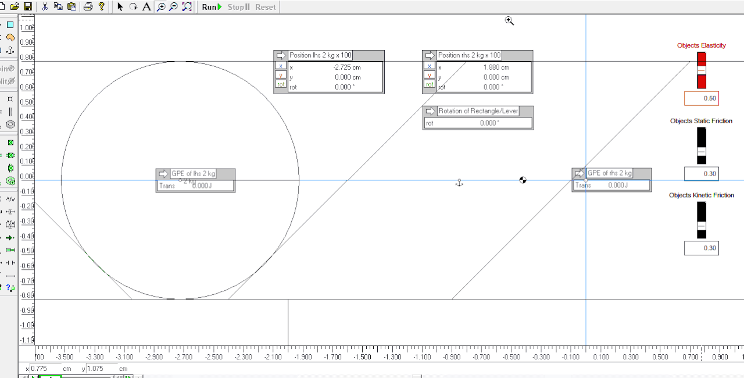Click arrow button on Position lhs meter
The image size is (744, 378).
[281, 55]
